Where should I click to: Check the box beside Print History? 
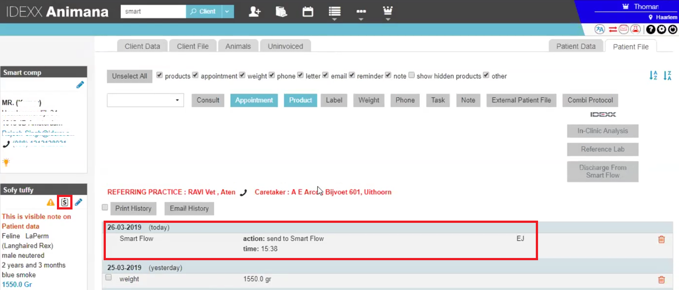click(x=105, y=207)
